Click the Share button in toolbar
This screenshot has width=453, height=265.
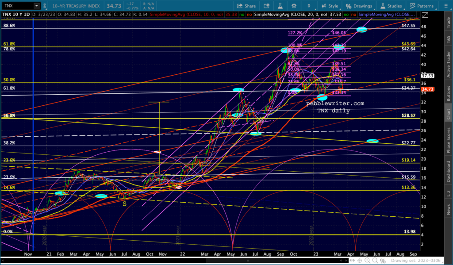pos(246,6)
